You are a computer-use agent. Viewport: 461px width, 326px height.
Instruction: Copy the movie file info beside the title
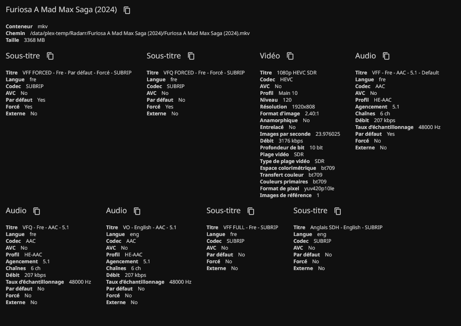coord(127,10)
